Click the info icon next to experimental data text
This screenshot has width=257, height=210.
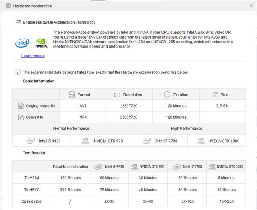18,72
